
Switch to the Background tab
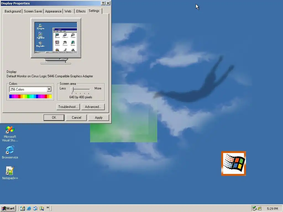click(x=13, y=11)
